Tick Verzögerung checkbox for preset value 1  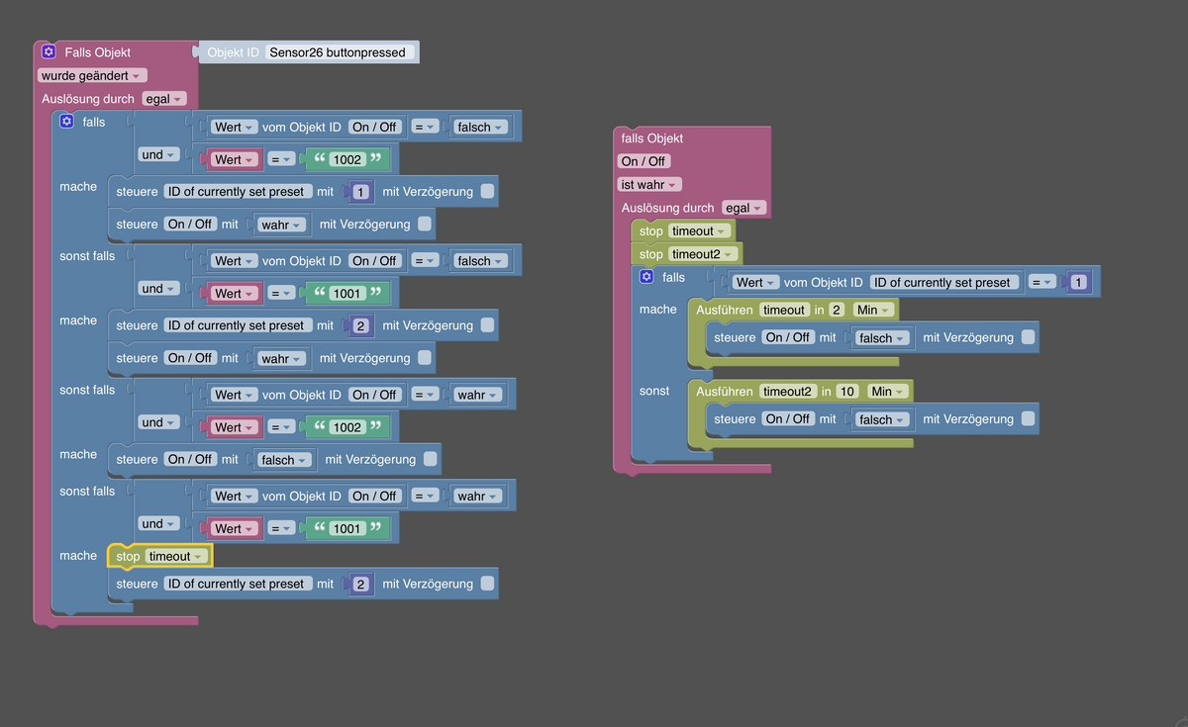487,191
